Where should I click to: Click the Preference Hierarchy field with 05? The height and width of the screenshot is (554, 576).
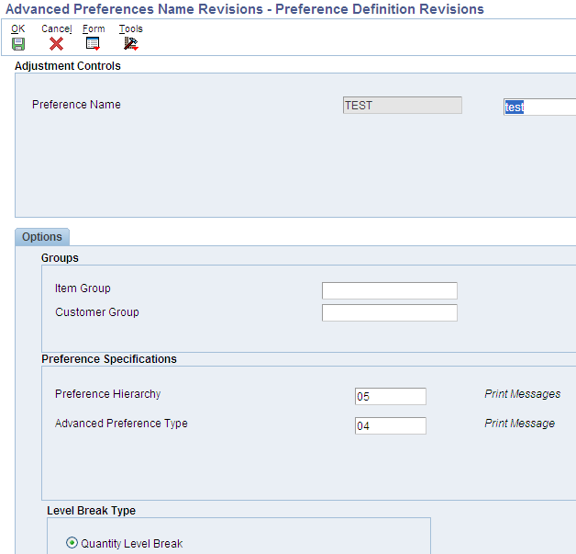click(391, 396)
